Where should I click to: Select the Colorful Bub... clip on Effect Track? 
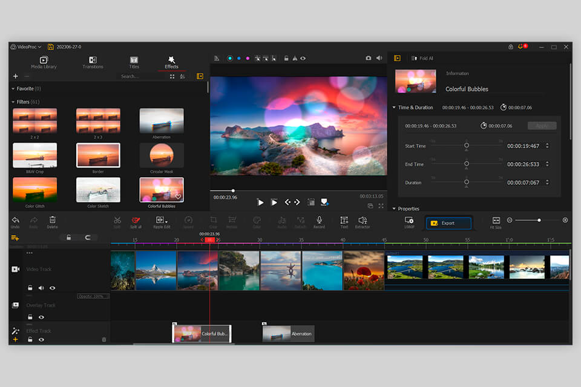point(202,334)
